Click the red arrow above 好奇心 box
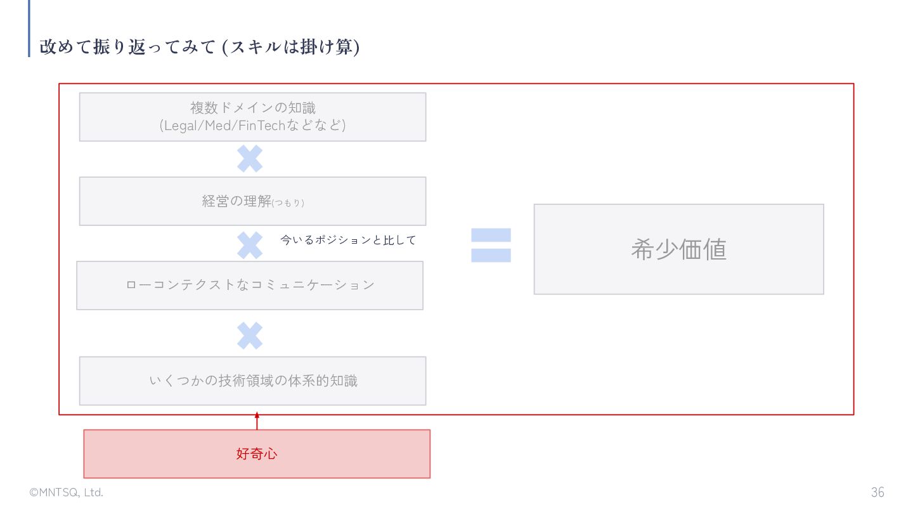Screen dimensions: 913x514 257,421
